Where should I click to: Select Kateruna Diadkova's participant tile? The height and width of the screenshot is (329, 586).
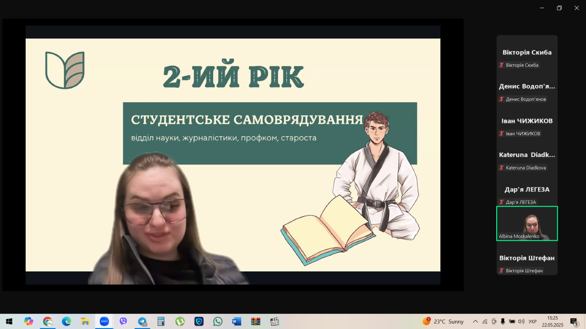pos(527,155)
